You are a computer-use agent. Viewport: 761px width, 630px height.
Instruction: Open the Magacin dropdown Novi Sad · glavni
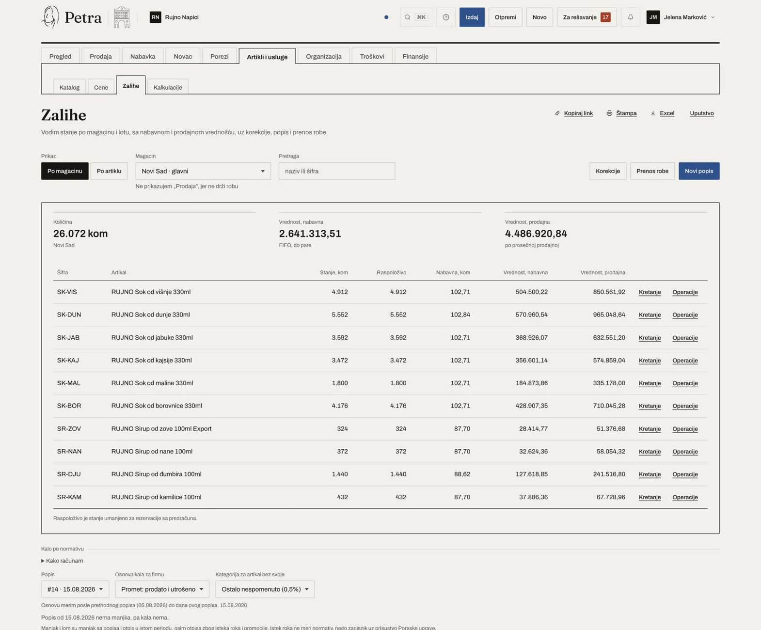pos(203,171)
